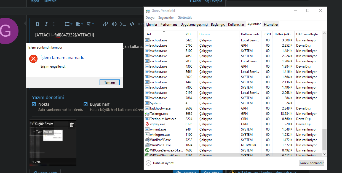Select the vgtray.exe process icon

[147, 124]
